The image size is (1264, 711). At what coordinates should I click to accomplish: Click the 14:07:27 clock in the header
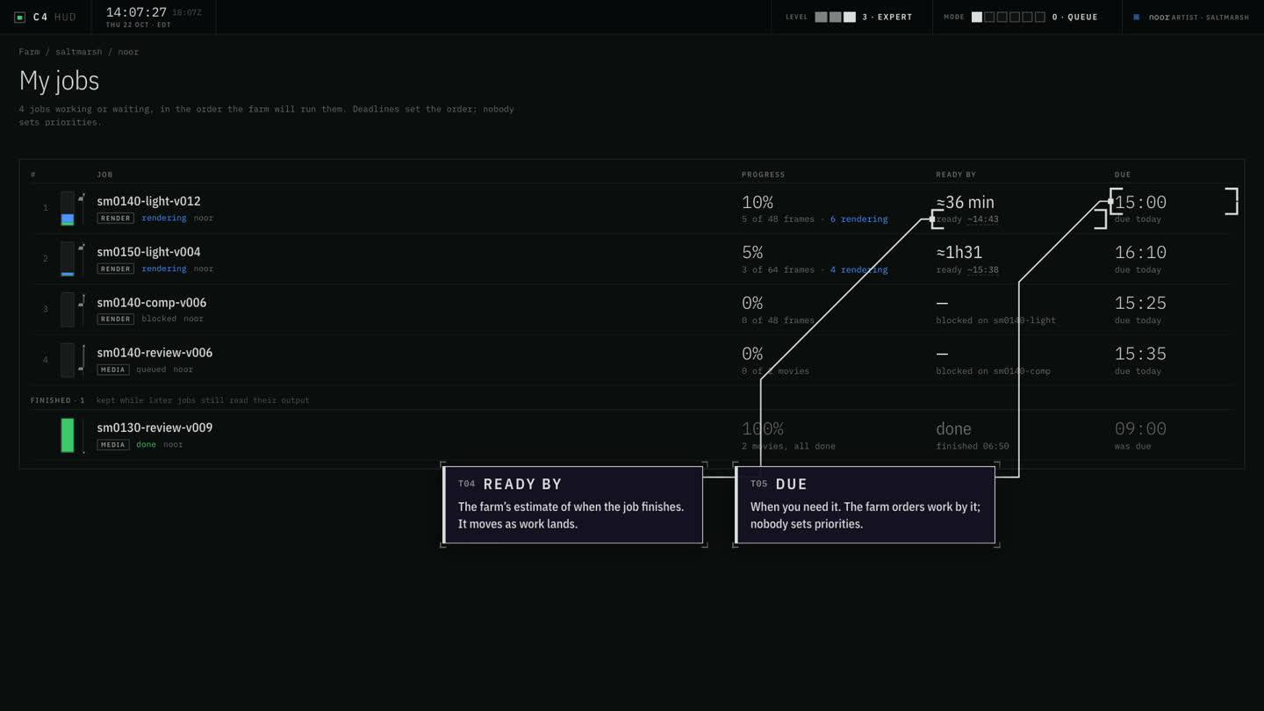[136, 12]
